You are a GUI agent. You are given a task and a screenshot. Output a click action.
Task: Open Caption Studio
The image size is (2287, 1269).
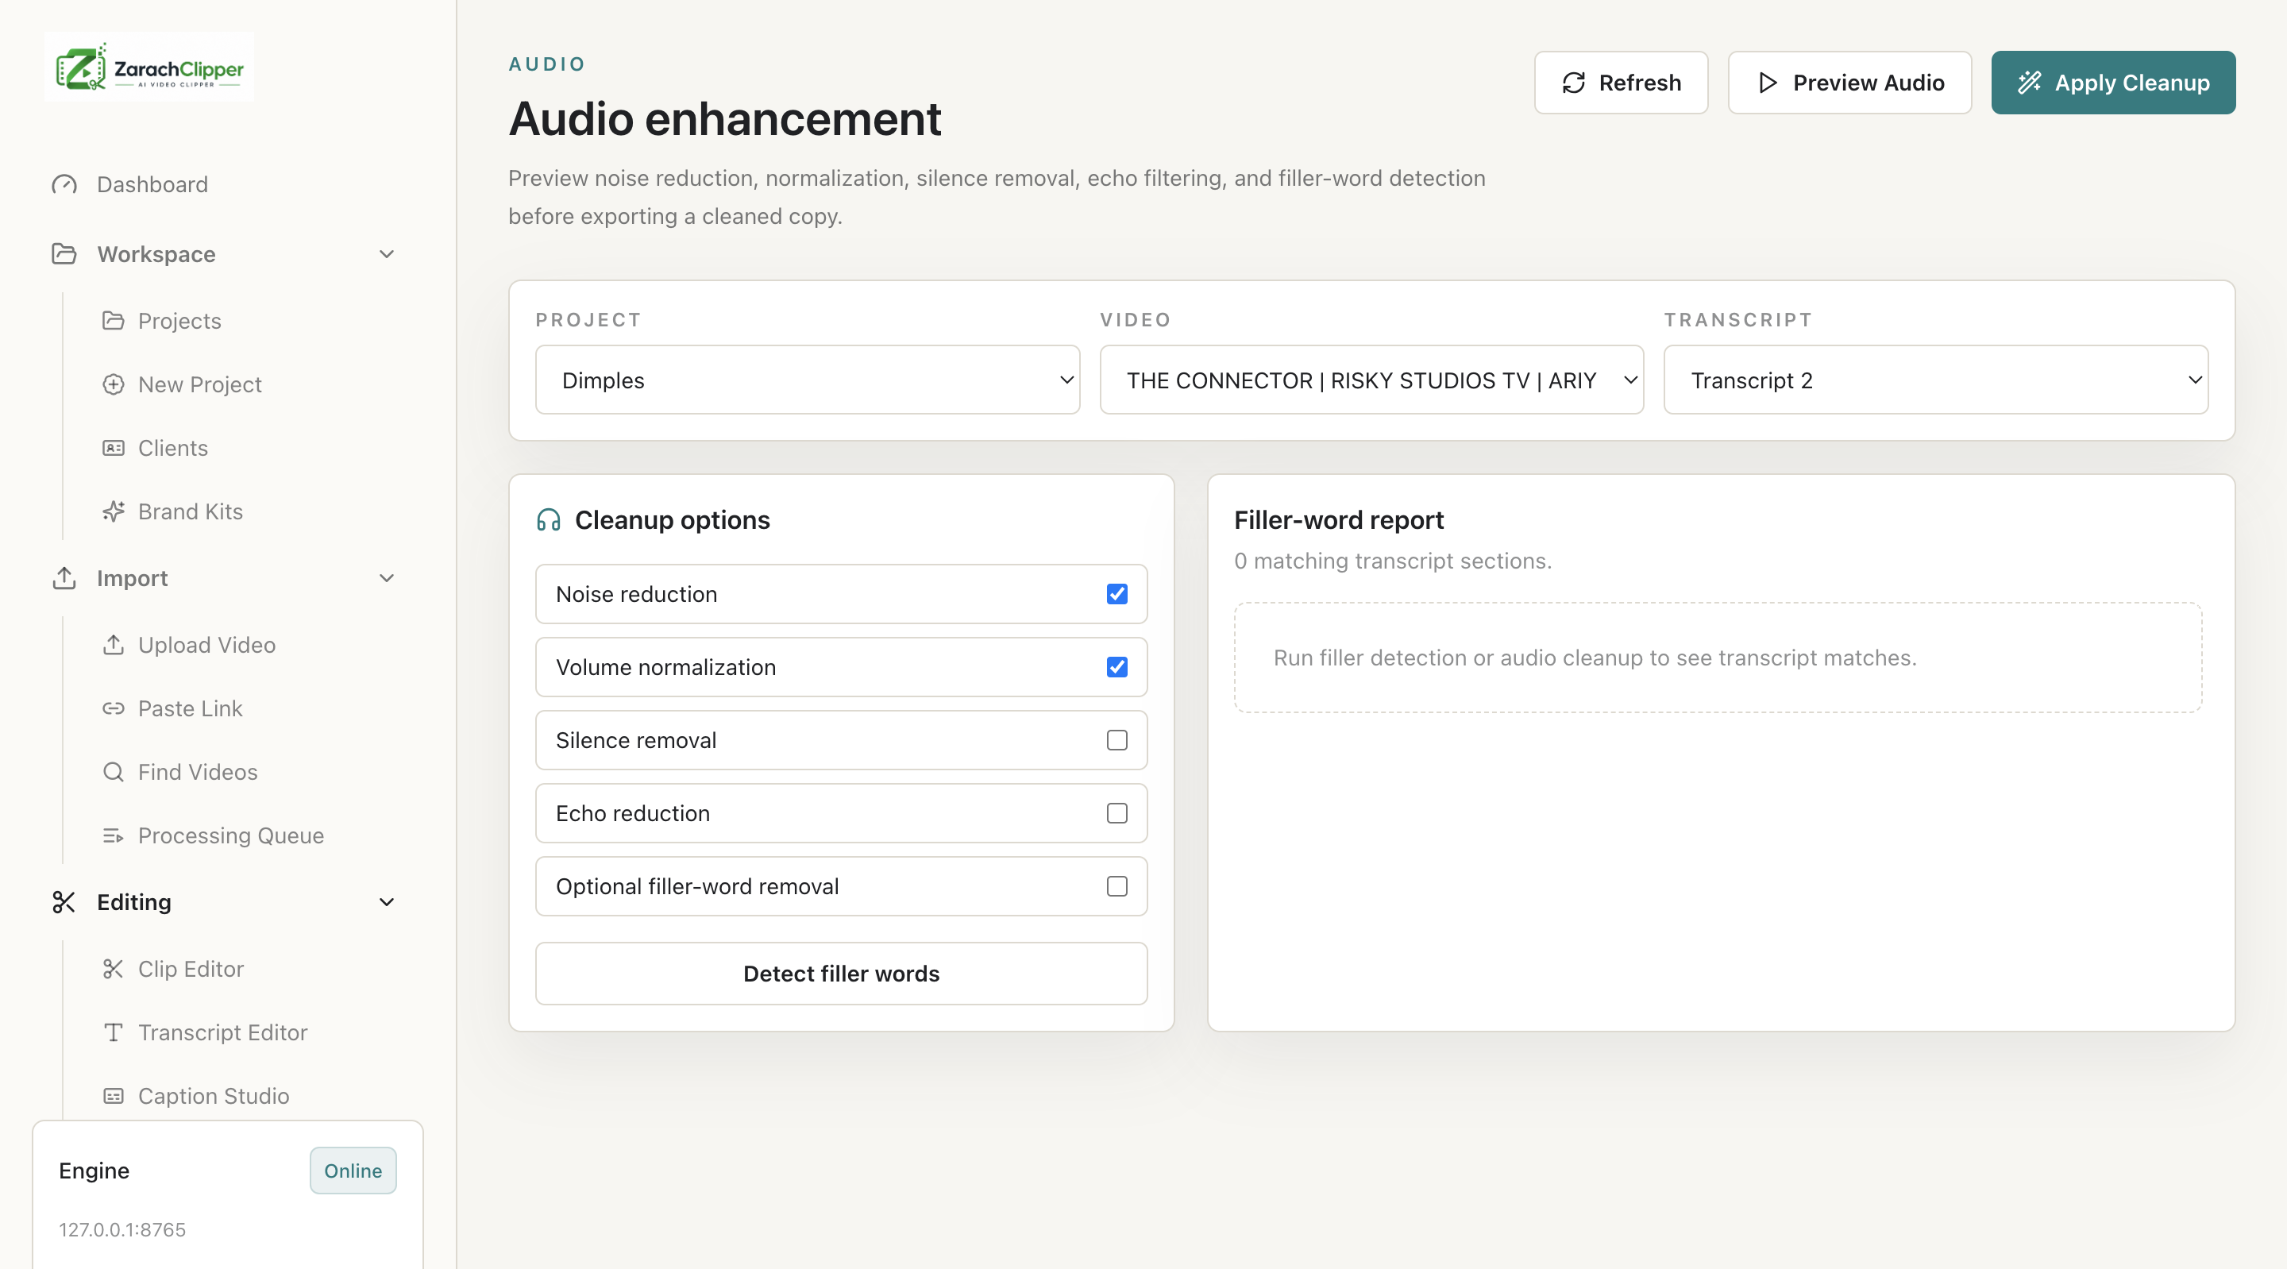[x=214, y=1096]
